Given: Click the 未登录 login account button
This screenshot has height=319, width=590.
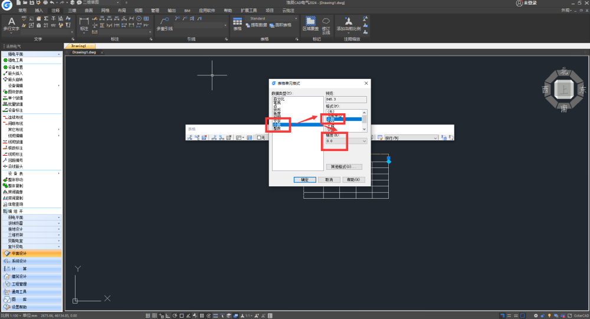Looking at the screenshot, I should tap(527, 3).
